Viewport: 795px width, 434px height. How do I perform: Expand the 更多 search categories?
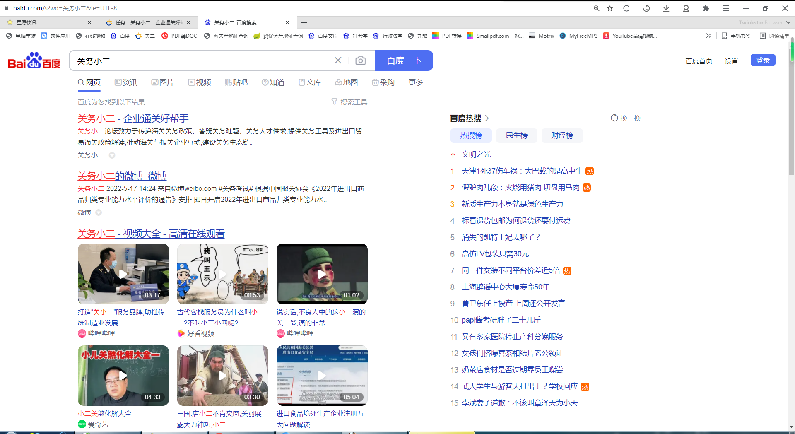pos(416,82)
